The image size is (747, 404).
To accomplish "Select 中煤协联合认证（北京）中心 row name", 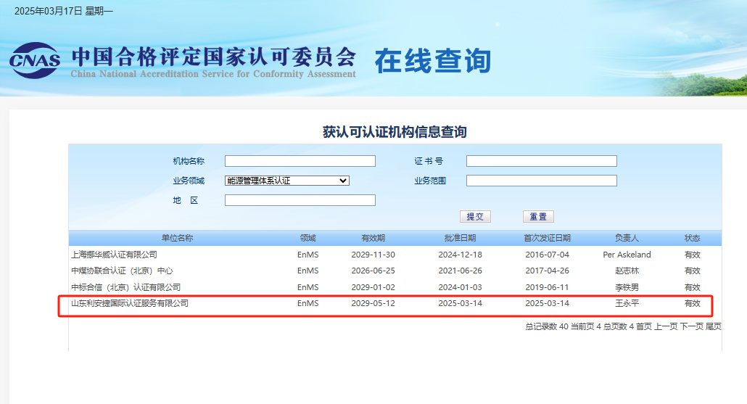I will (x=122, y=271).
